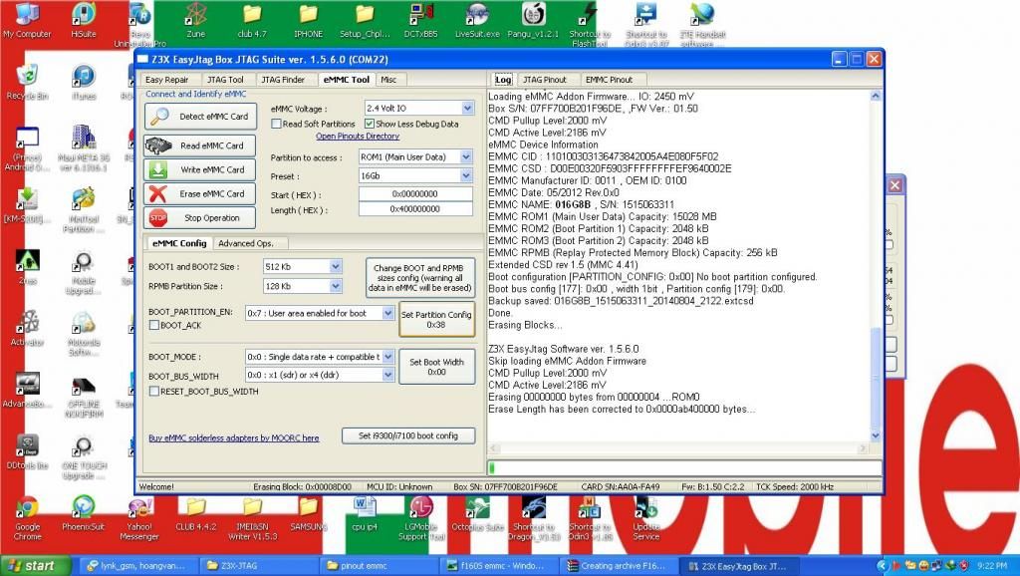
Task: Uncheck Show Less Debug Data
Action: tap(370, 124)
